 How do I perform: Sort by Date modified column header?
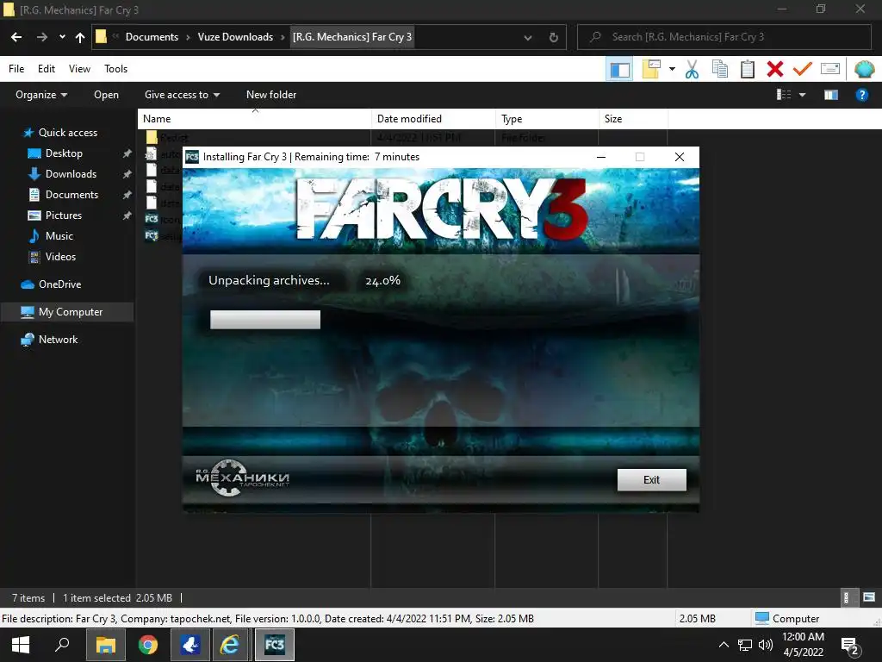click(433, 119)
